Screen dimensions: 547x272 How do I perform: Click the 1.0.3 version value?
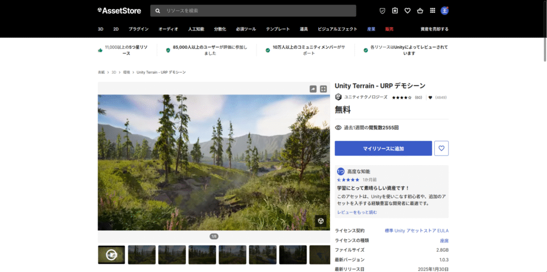coord(444,260)
